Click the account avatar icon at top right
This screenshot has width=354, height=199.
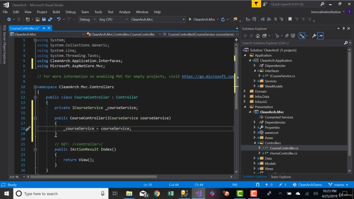(x=349, y=12)
